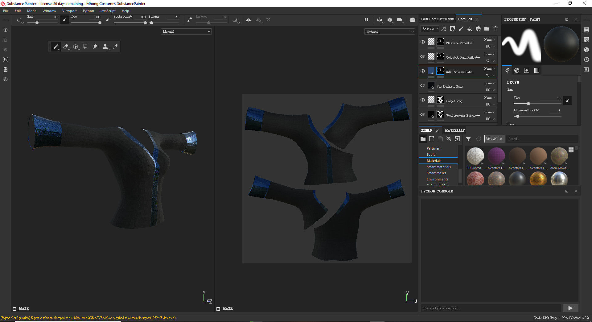The height and width of the screenshot is (322, 592).
Task: Select the Material picker eyedropper tool
Action: [115, 47]
